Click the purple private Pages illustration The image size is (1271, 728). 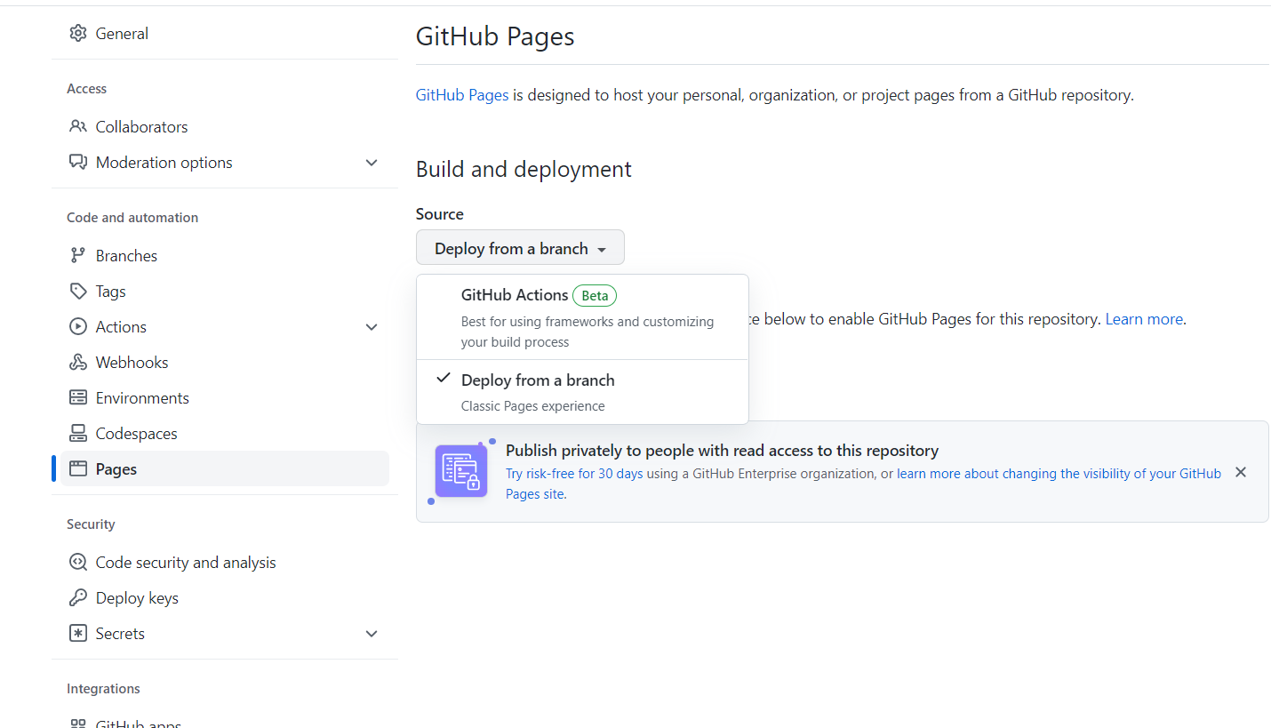(460, 471)
